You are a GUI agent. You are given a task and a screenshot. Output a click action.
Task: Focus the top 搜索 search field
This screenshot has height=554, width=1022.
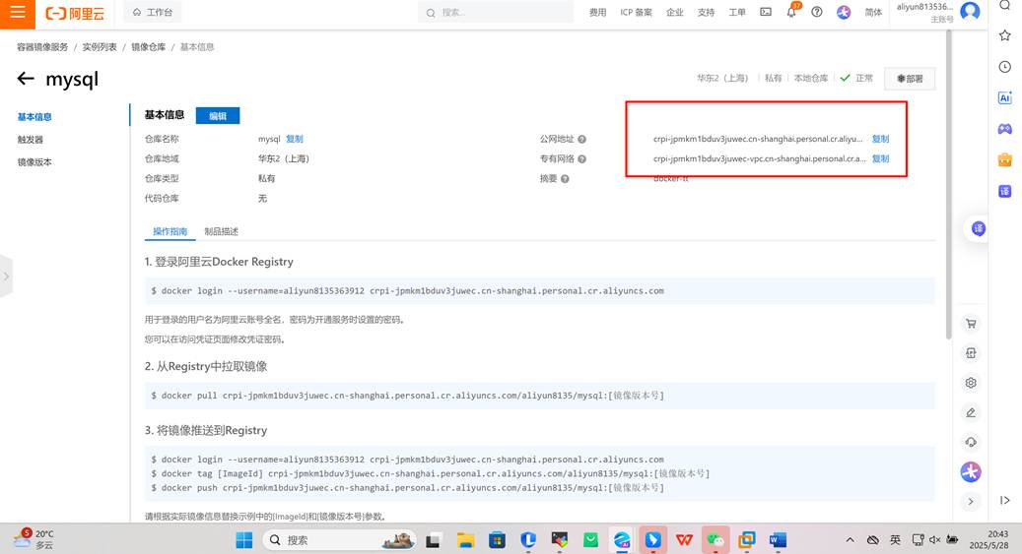click(496, 13)
